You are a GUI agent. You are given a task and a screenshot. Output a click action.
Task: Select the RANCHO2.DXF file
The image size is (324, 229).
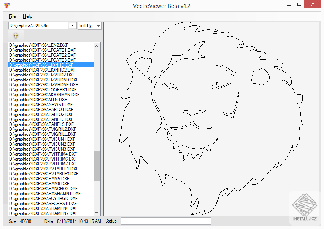(x=42, y=188)
